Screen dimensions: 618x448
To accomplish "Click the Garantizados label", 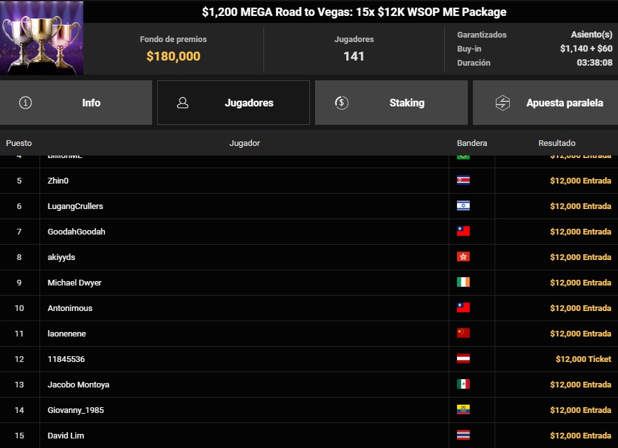I will (x=482, y=35).
